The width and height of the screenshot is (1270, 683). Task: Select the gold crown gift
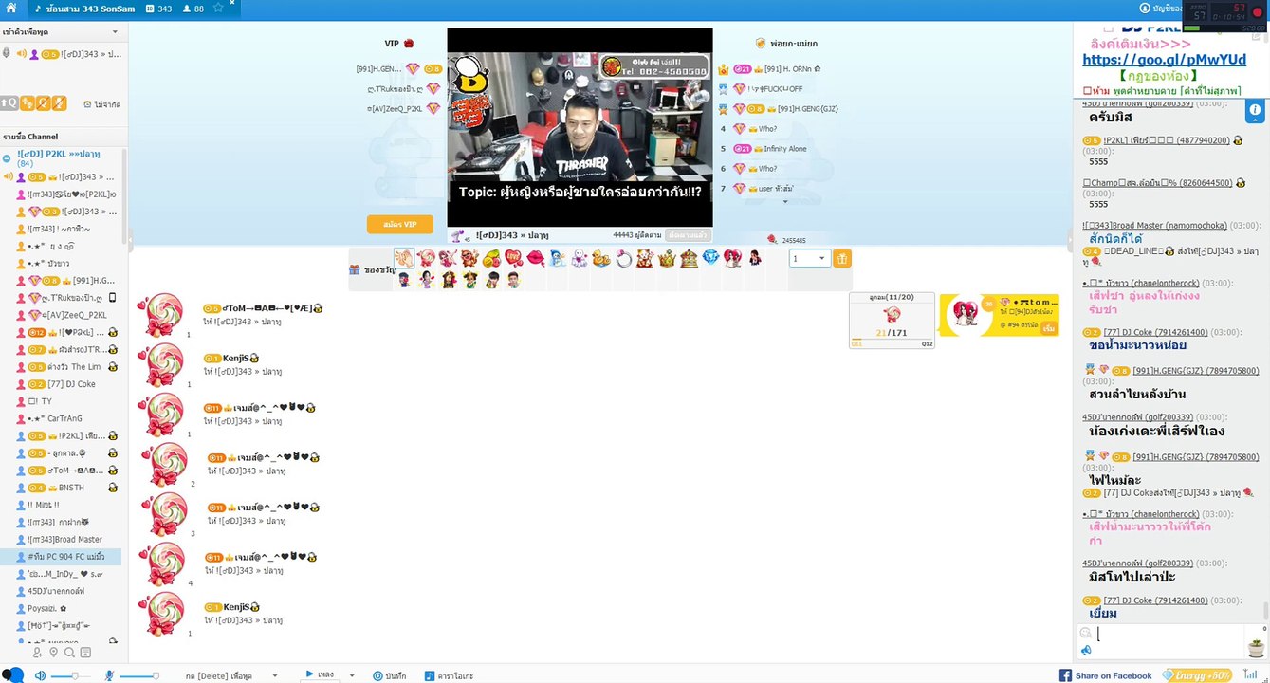[x=667, y=258]
